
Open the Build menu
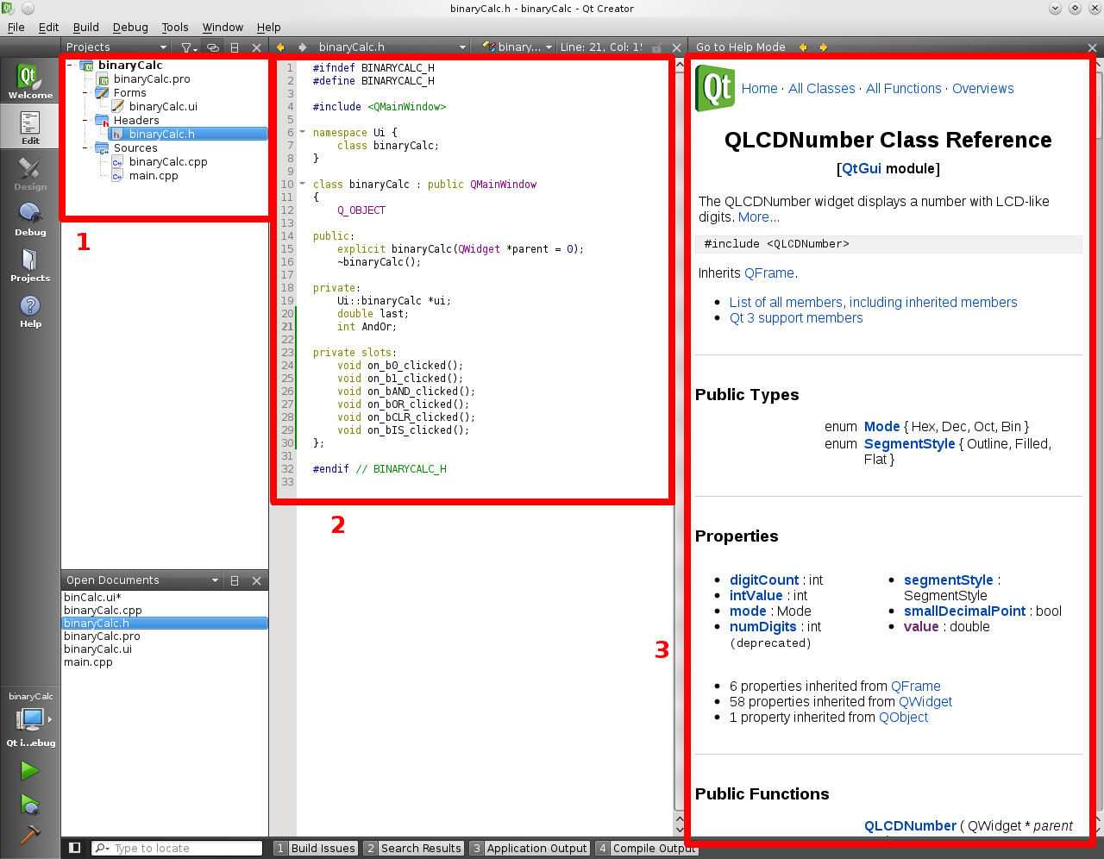86,28
